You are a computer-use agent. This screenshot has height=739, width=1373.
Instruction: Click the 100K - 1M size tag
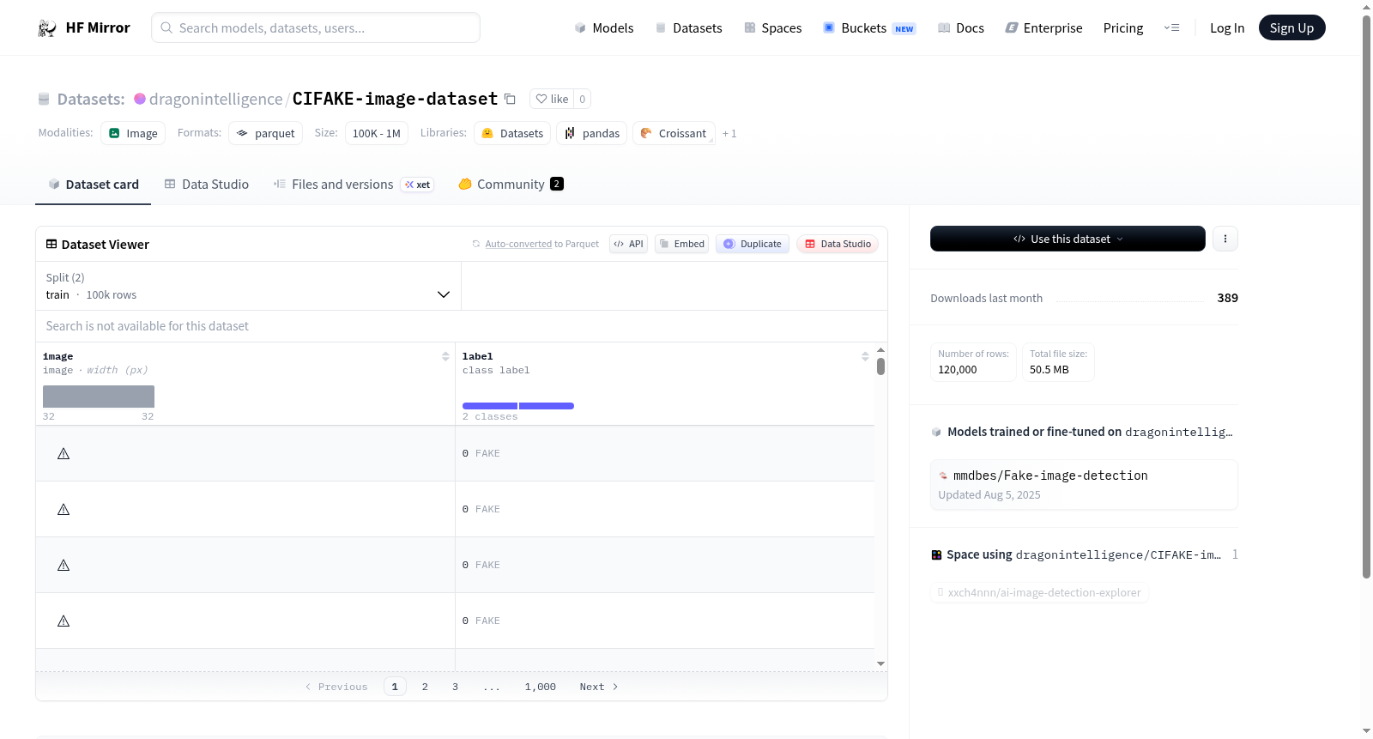tap(377, 133)
